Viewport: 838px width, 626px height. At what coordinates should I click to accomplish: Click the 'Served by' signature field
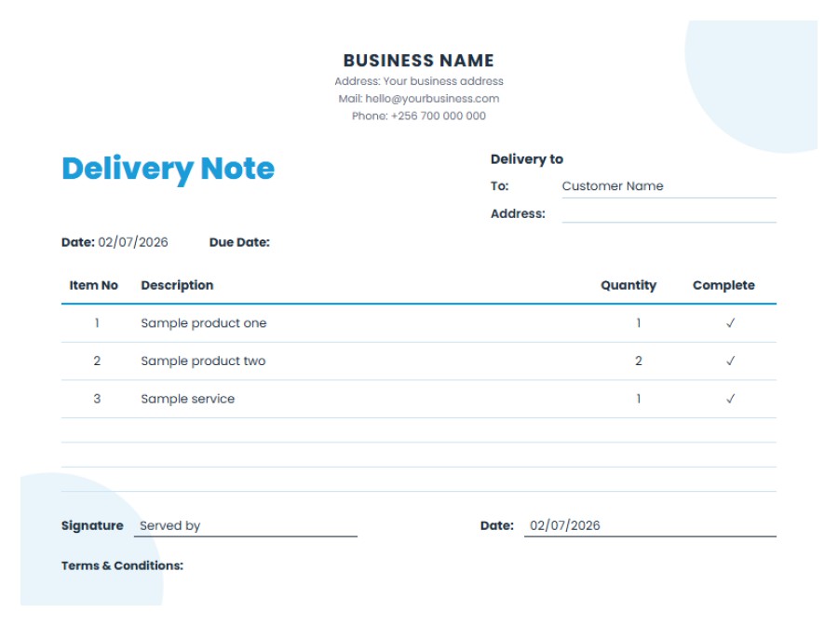(246, 526)
